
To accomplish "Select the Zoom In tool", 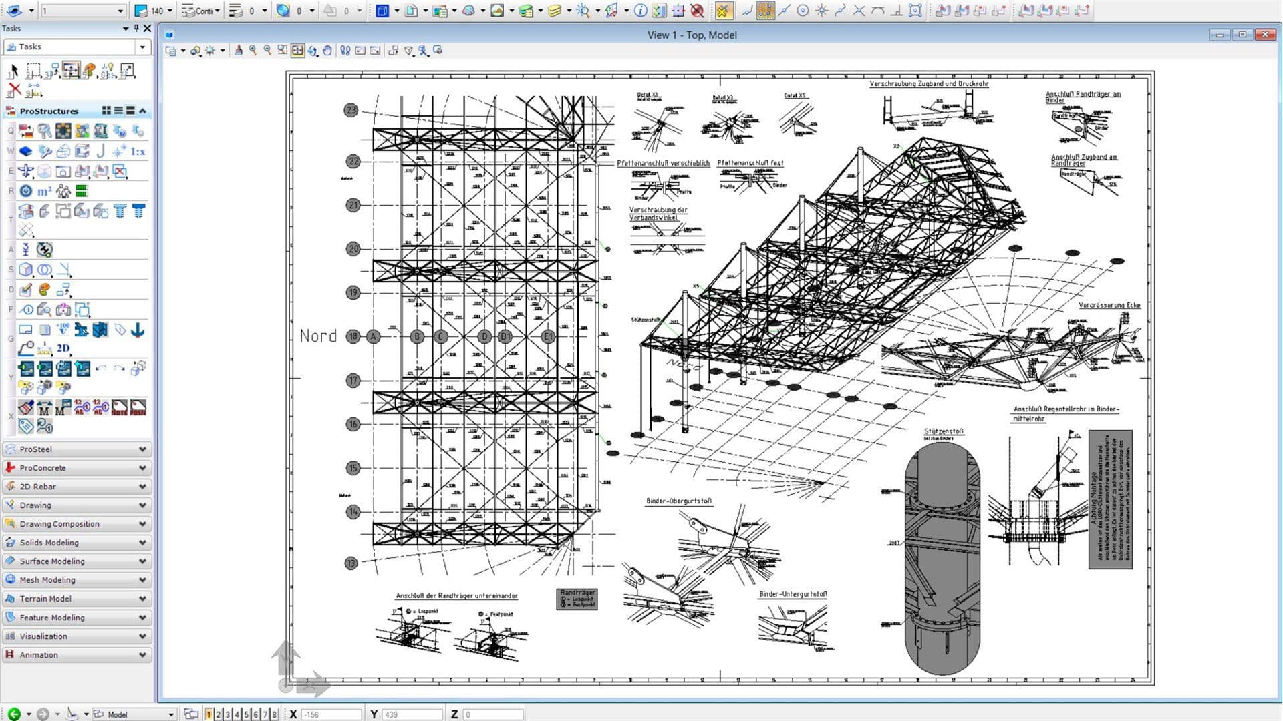I will 253,50.
